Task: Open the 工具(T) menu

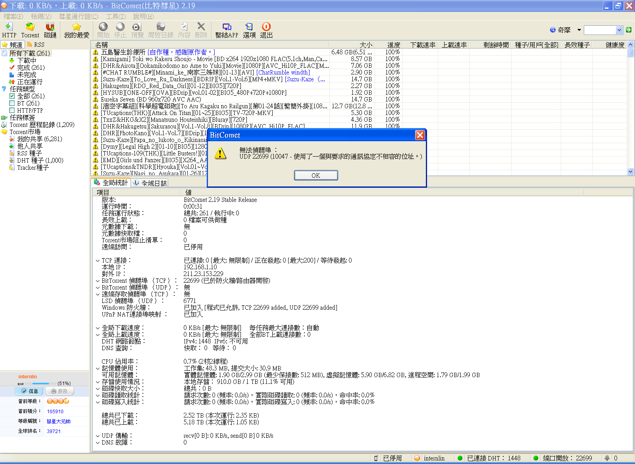Action: pos(115,16)
